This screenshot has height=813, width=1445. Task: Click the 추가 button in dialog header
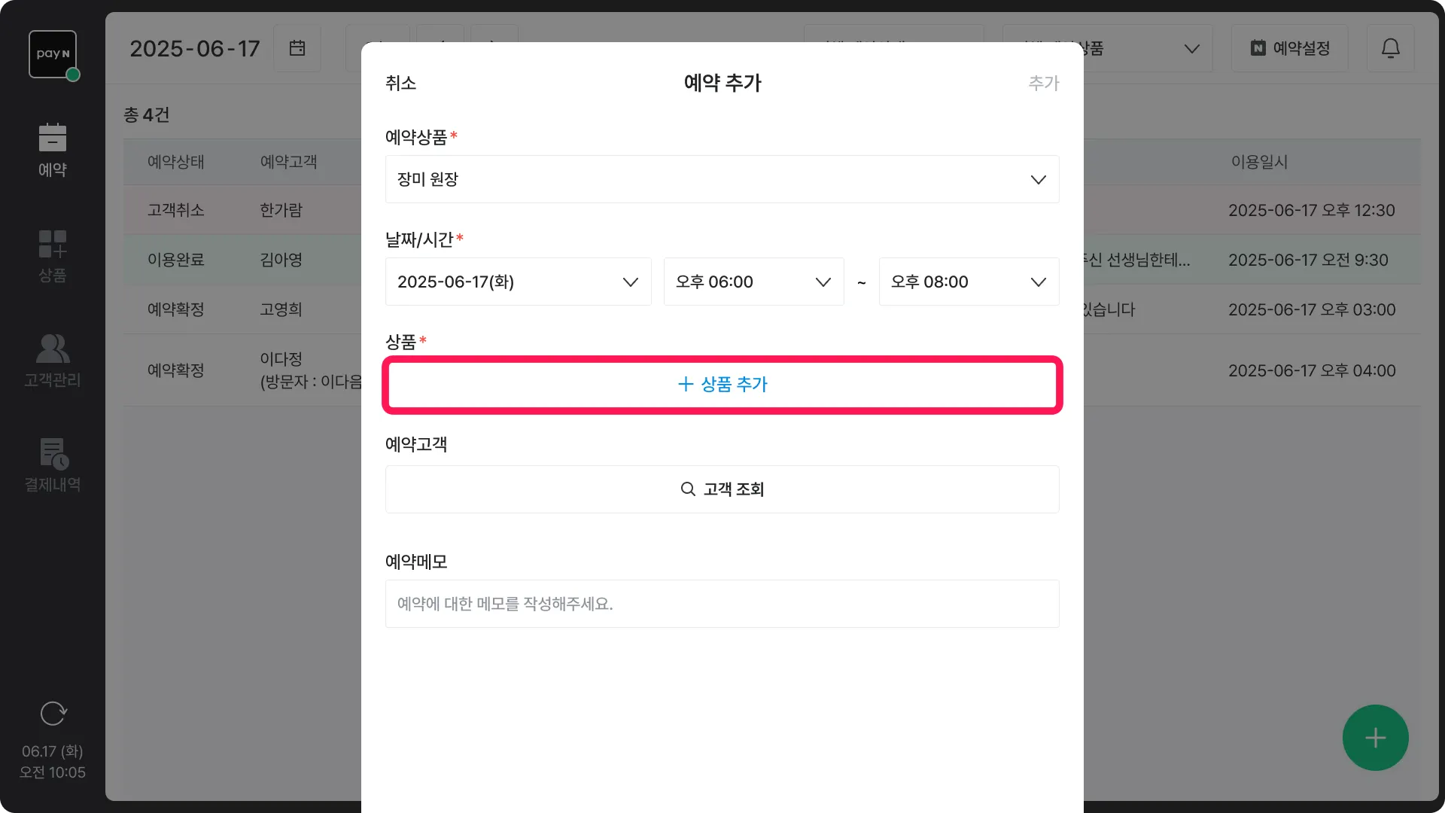click(1043, 83)
